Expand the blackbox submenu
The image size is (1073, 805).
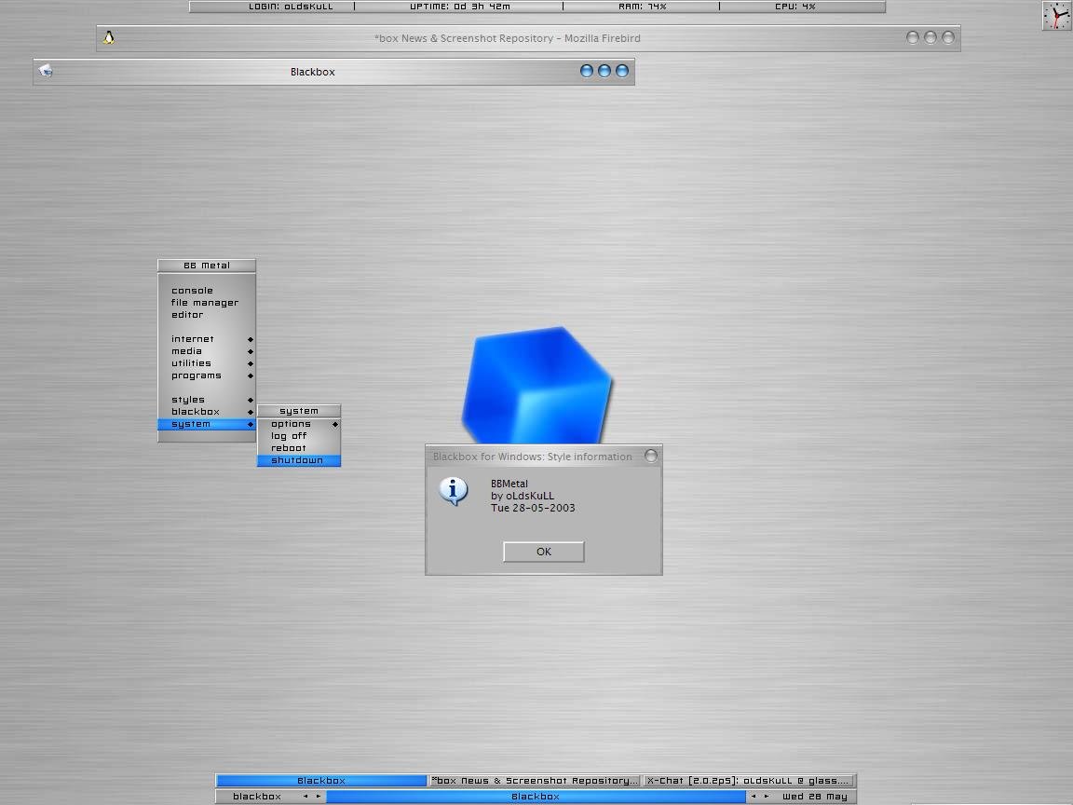click(207, 412)
